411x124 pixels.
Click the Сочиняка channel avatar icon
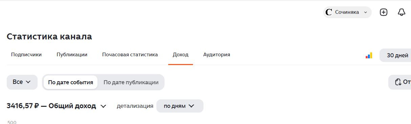328,12
